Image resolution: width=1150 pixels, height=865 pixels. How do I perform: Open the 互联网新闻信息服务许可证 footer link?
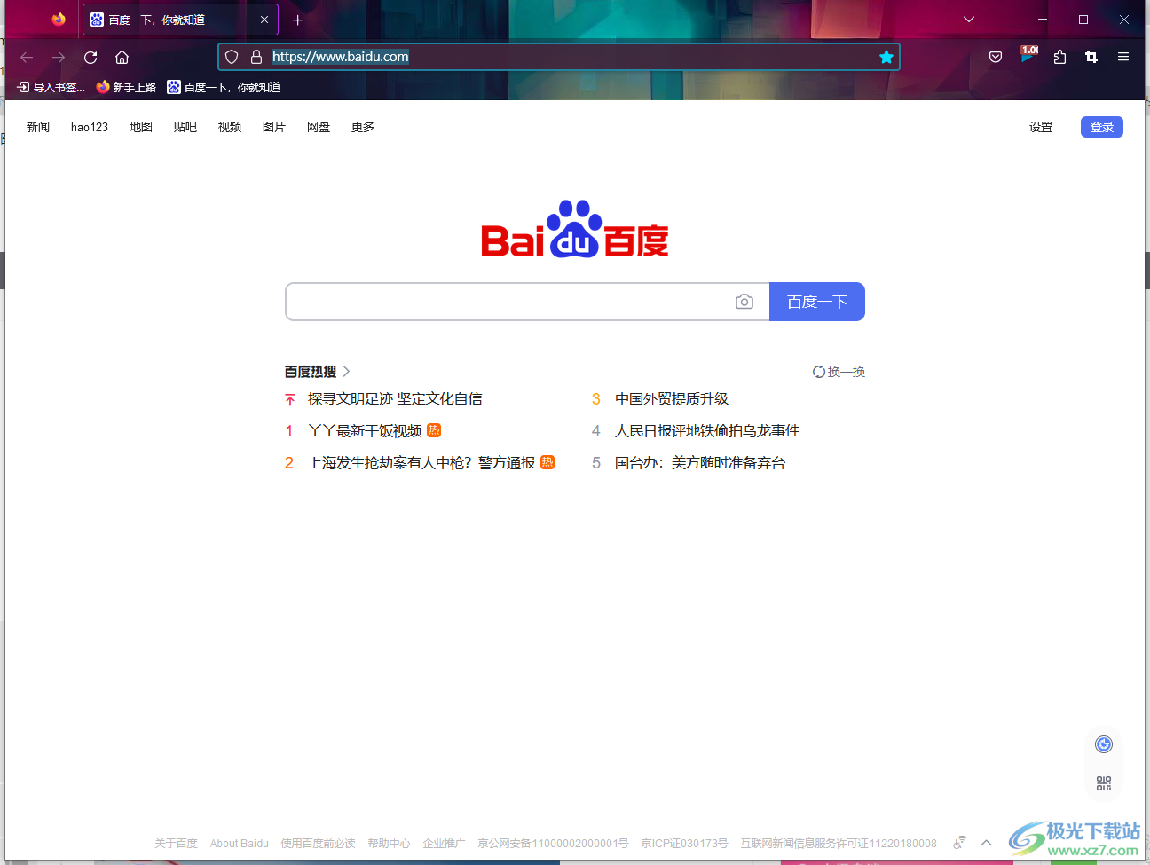pyautogui.click(x=839, y=844)
